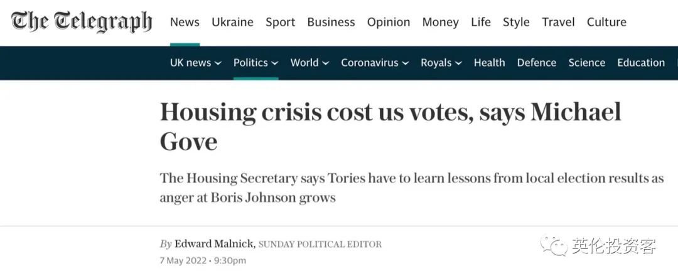Viewport: 678px width, 276px height.
Task: Go to the Ukraine section
Action: point(232,23)
